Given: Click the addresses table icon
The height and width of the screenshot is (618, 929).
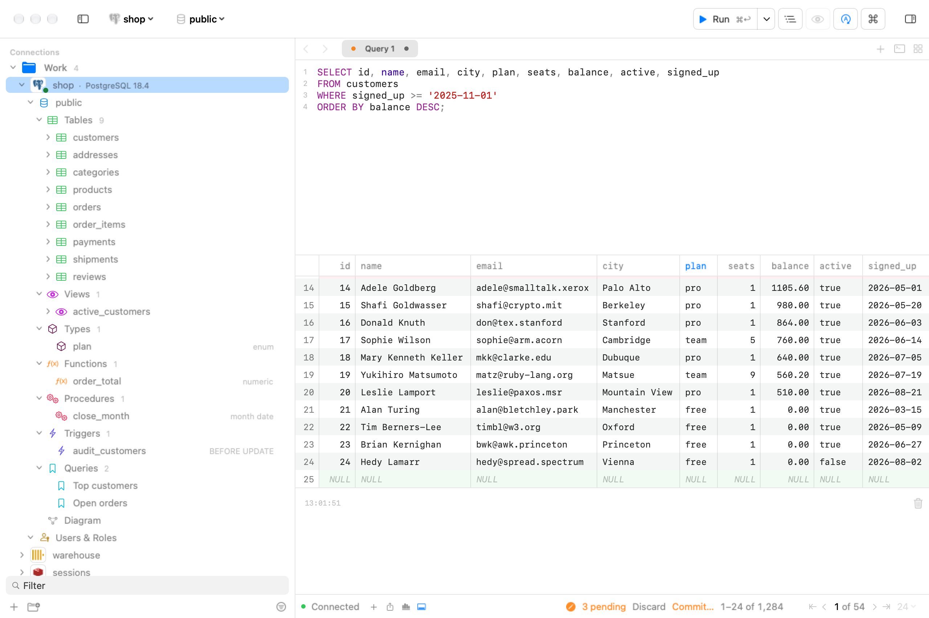Looking at the screenshot, I should (x=61, y=155).
